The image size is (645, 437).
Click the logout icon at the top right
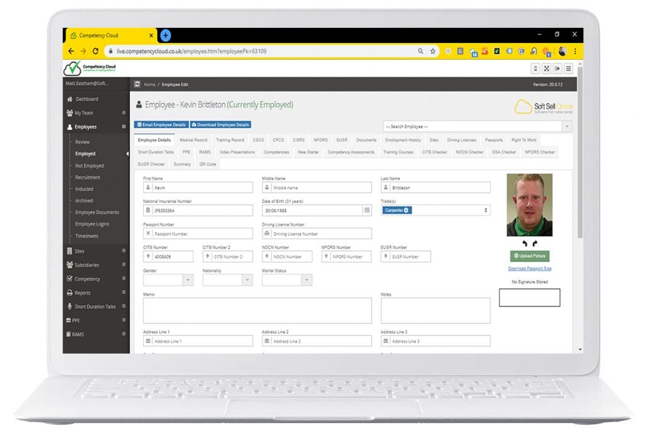tap(557, 69)
